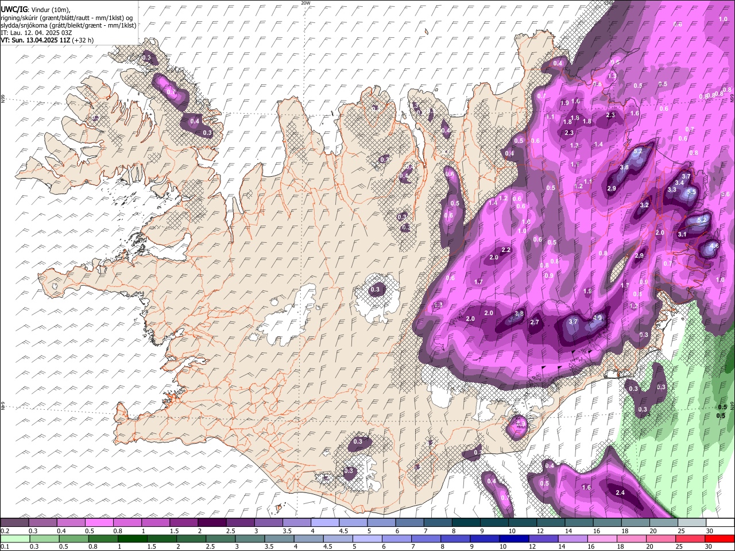The height and width of the screenshot is (551, 735).
Task: Pick the darkest green lower-legend swatch labeled 1
Action: (x=132, y=538)
